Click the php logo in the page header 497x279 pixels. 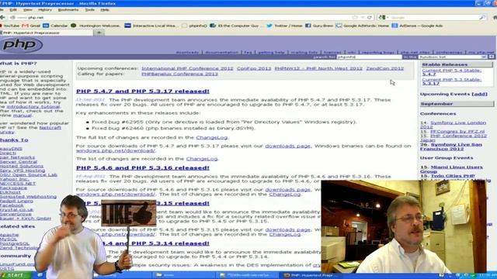[21, 45]
